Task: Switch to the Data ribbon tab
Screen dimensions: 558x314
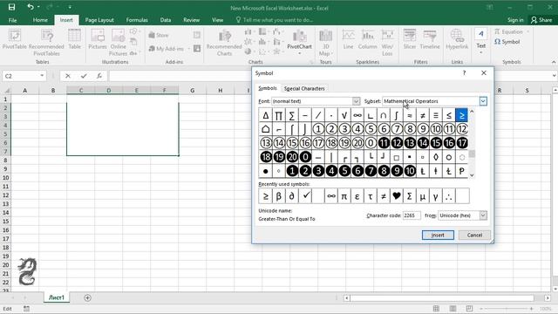Action: pyautogui.click(x=166, y=20)
